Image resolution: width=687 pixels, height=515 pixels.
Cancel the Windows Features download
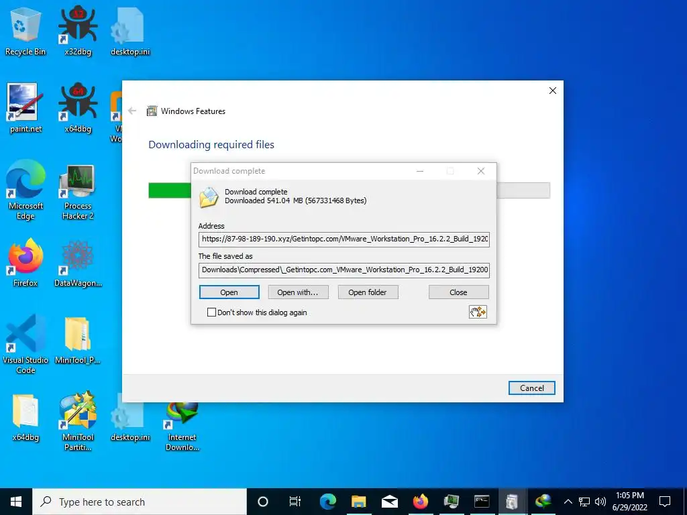coord(532,388)
